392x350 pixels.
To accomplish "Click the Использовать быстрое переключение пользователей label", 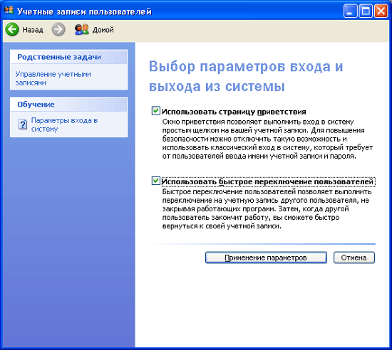I will [x=267, y=181].
